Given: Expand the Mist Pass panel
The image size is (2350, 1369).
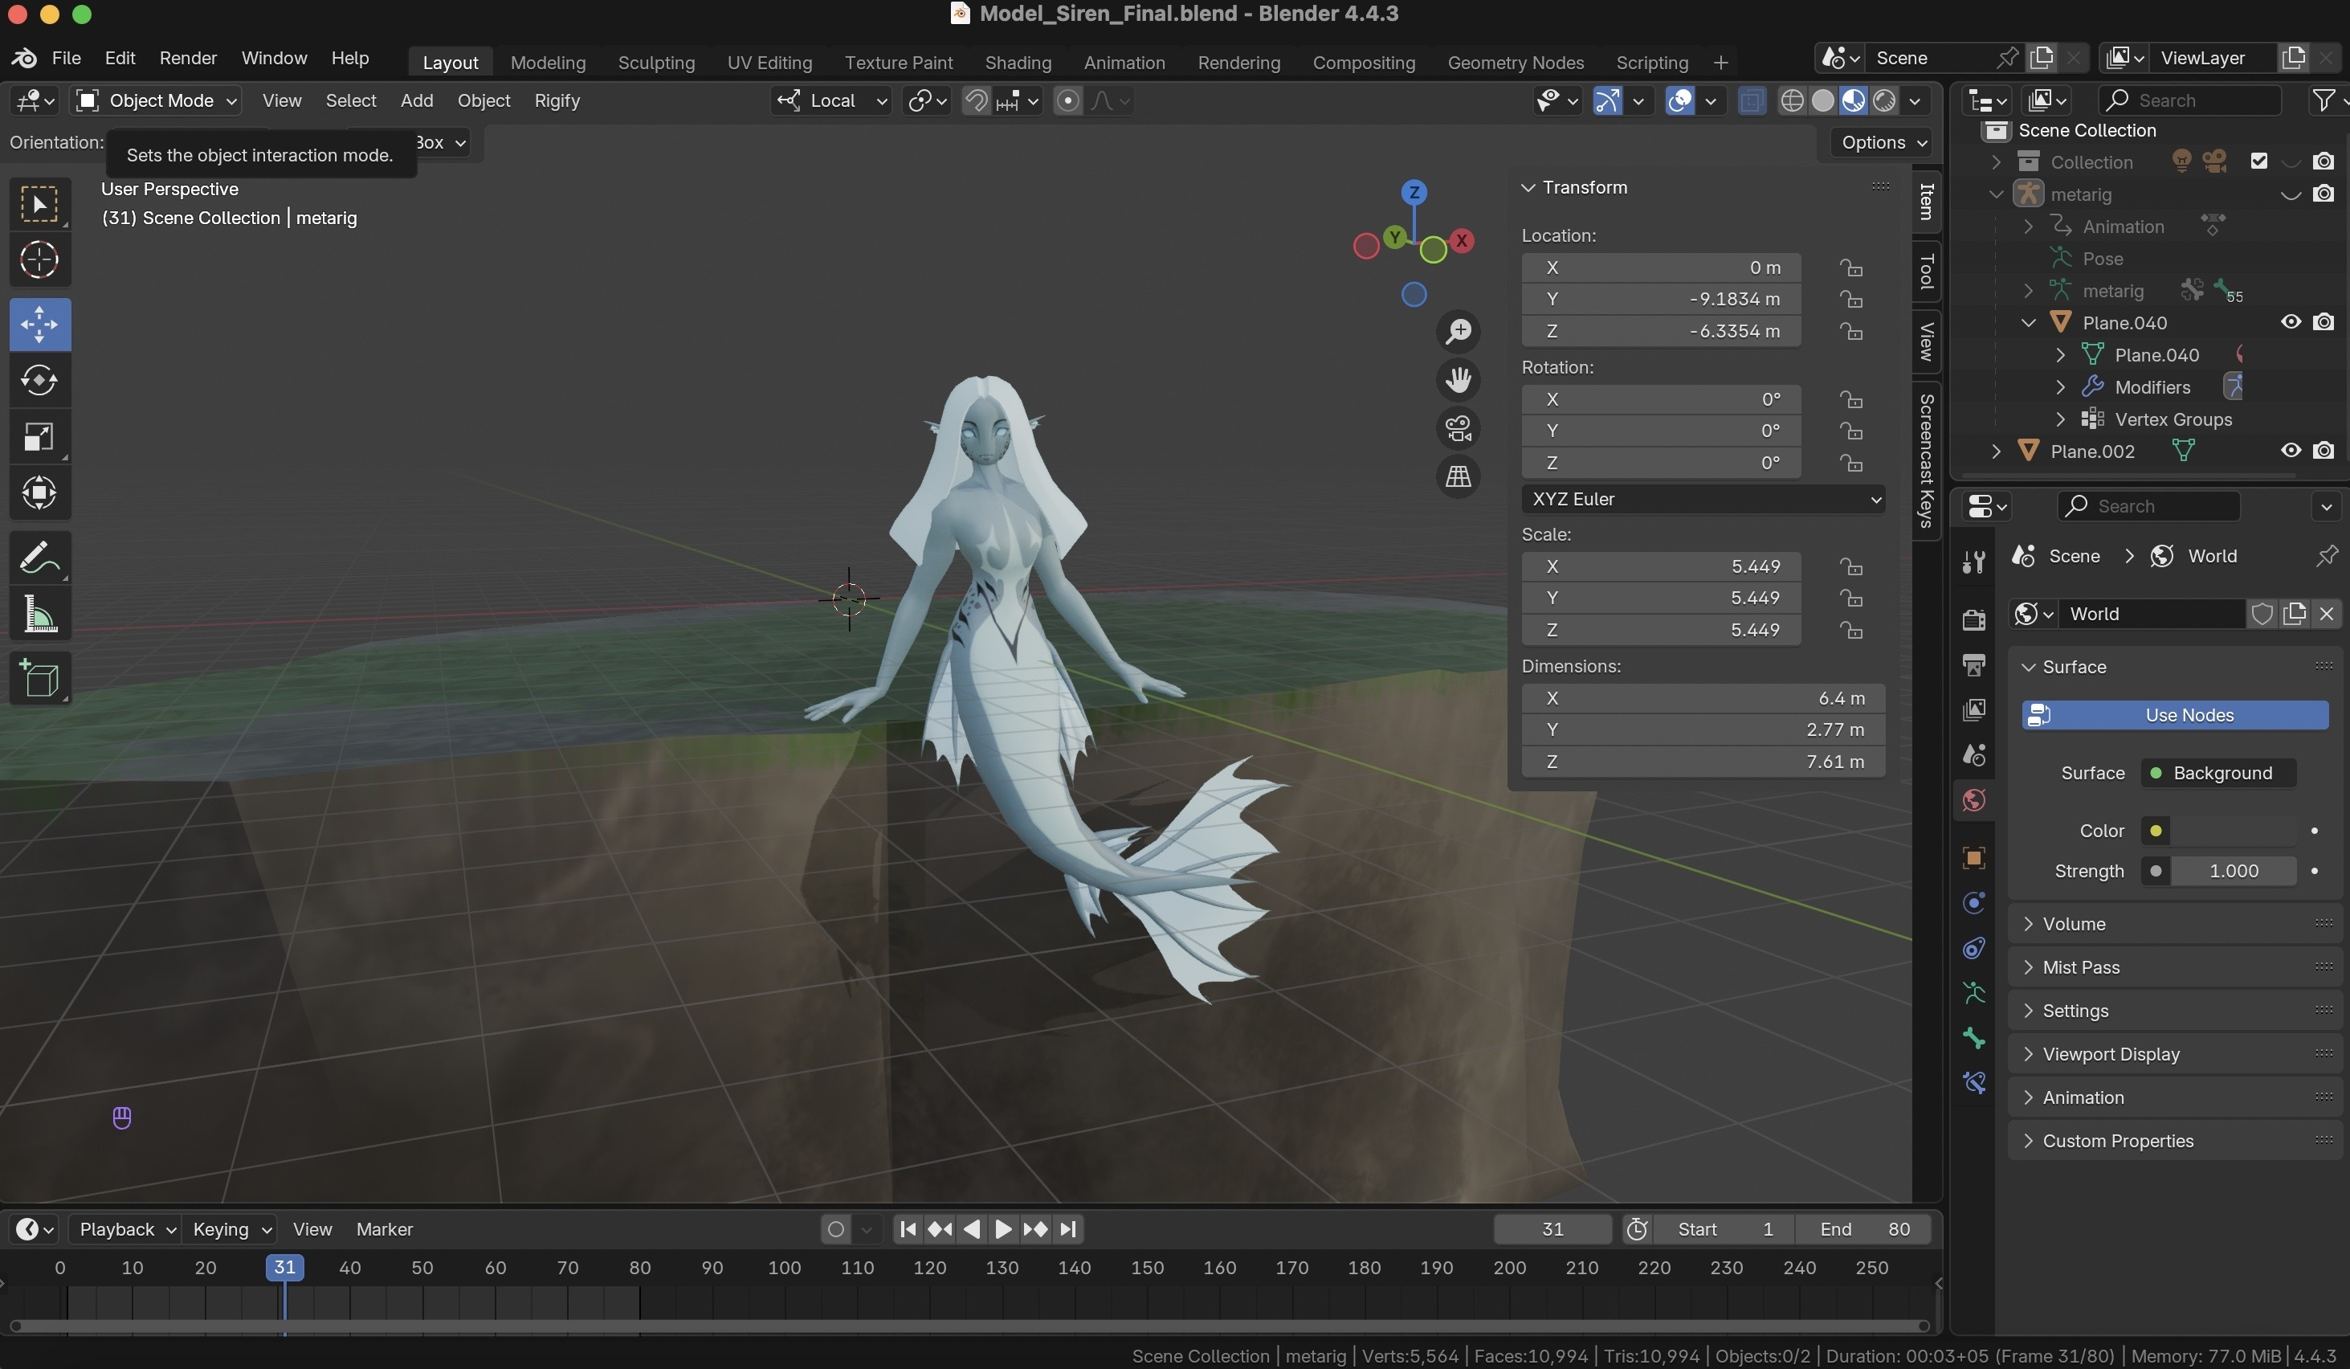Looking at the screenshot, I should click(2080, 967).
